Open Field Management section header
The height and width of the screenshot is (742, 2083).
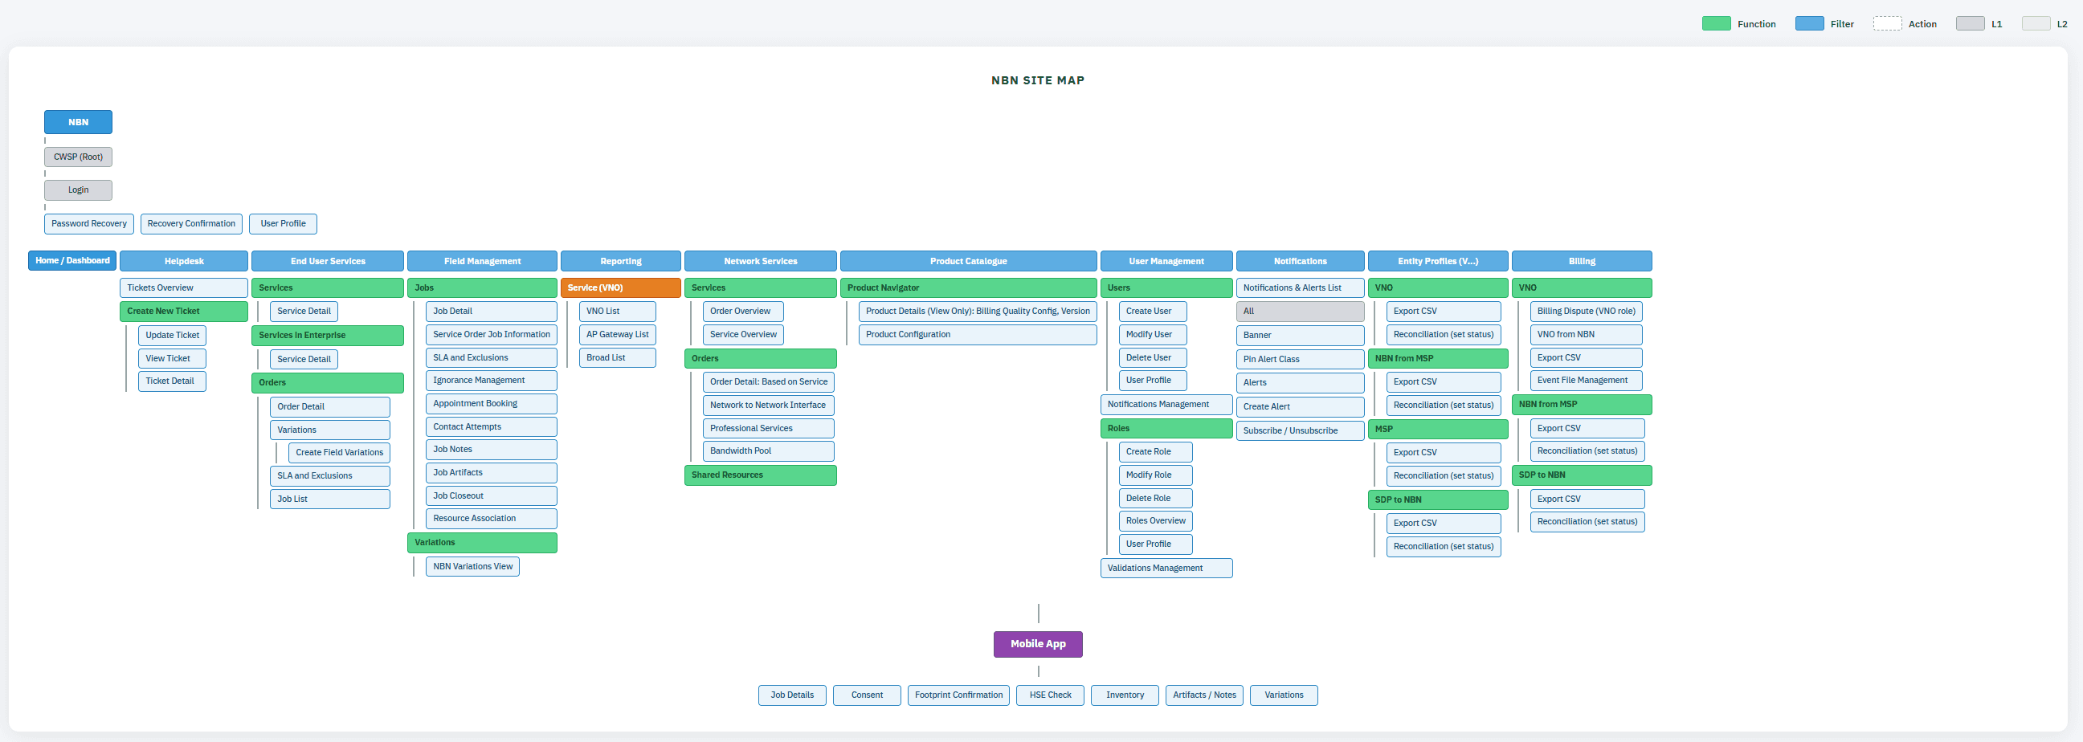pyautogui.click(x=483, y=261)
